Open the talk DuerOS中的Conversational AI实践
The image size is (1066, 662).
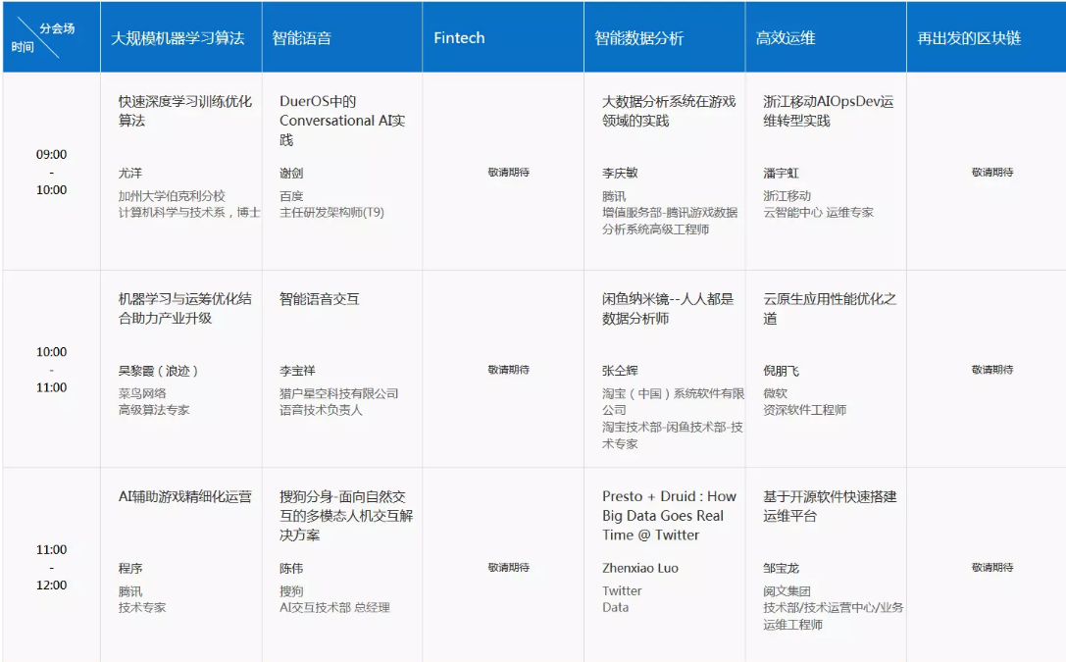click(x=342, y=121)
